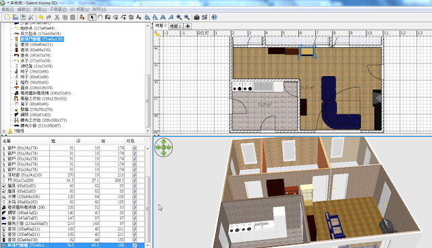Switch to the 樓層 1 tab
The image size is (432, 248).
[x=175, y=26]
